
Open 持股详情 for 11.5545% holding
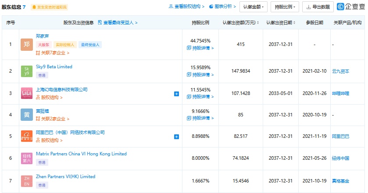pyautogui.click(x=200, y=97)
